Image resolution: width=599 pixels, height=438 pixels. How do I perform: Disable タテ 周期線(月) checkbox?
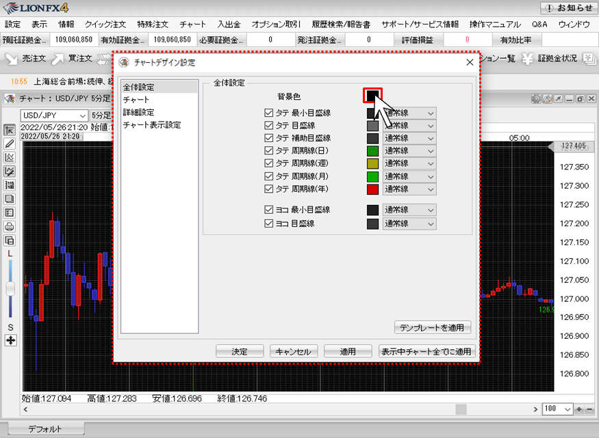(269, 176)
